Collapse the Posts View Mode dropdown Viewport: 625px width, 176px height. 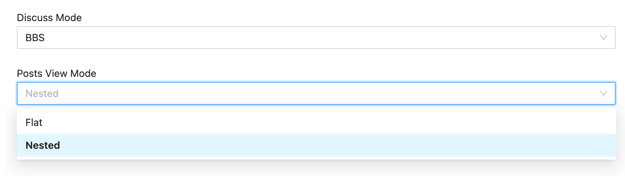point(603,93)
